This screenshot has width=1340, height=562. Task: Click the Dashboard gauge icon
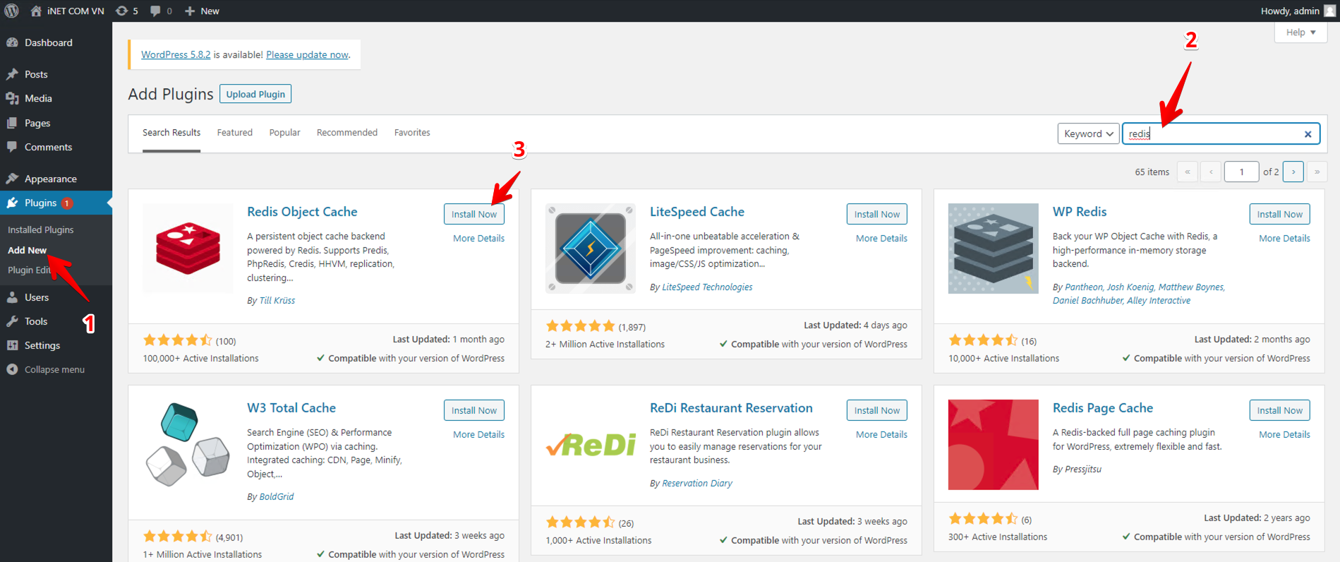(12, 42)
